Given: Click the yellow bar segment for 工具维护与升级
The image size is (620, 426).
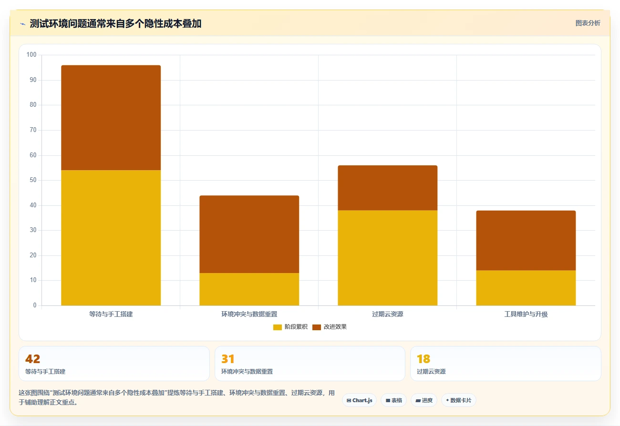Looking at the screenshot, I should pyautogui.click(x=526, y=288).
